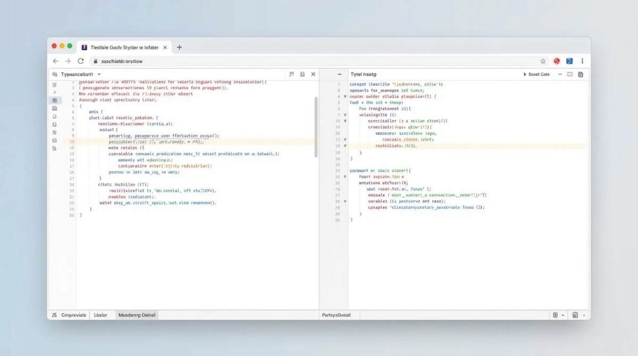
Task: Collapse the fold arrow on right panel line 4
Action: [345, 97]
